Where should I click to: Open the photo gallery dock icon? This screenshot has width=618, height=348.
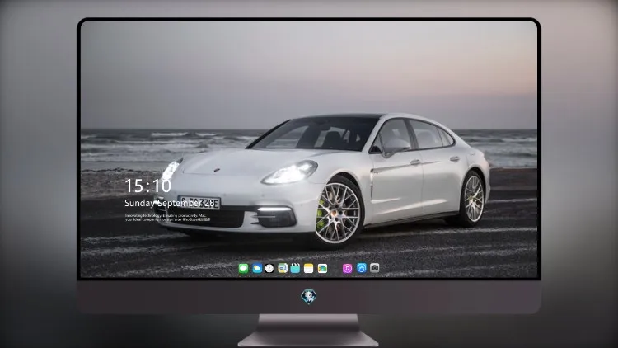tap(322, 269)
